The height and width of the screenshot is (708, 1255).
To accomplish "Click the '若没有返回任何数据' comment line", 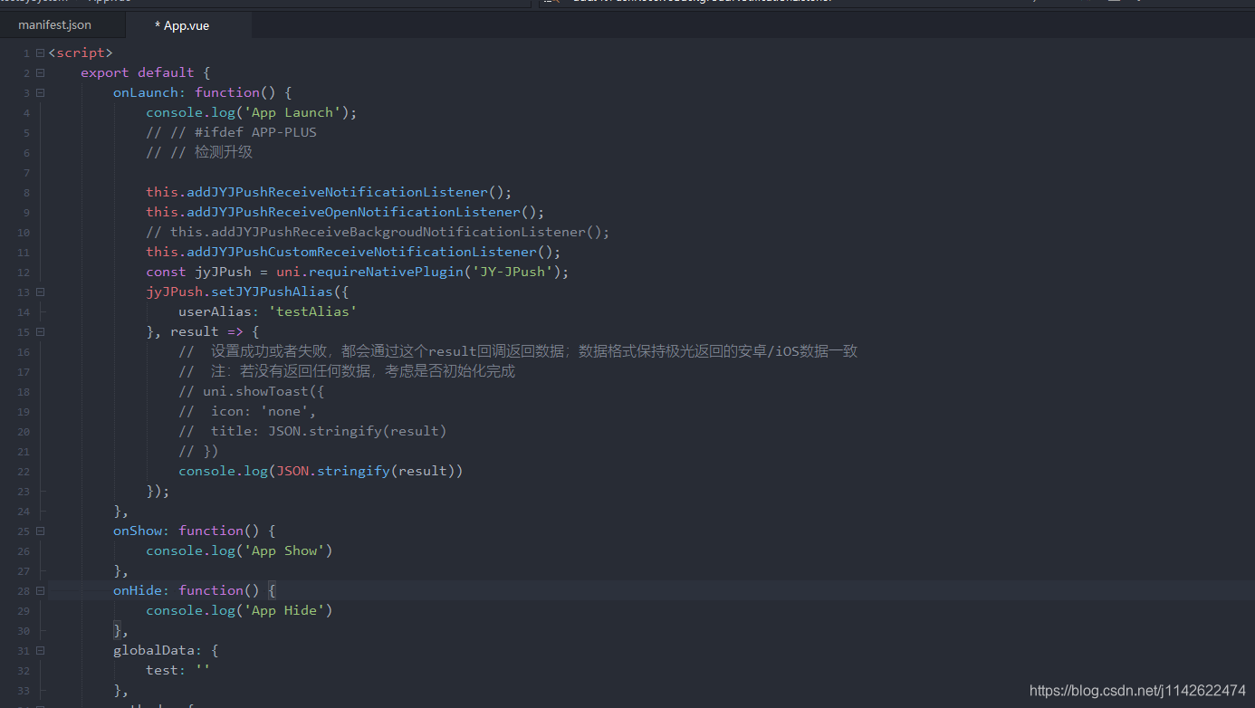I will [x=347, y=371].
